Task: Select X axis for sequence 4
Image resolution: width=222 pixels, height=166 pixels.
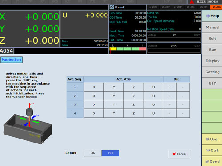Action: [94, 113]
